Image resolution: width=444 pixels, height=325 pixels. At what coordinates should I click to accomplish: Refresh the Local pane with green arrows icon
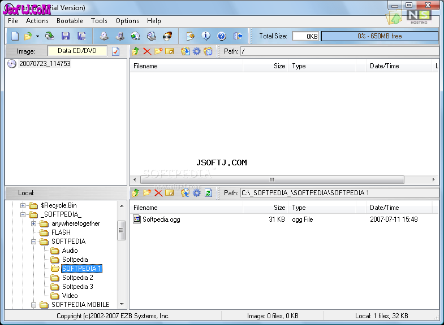(x=208, y=193)
